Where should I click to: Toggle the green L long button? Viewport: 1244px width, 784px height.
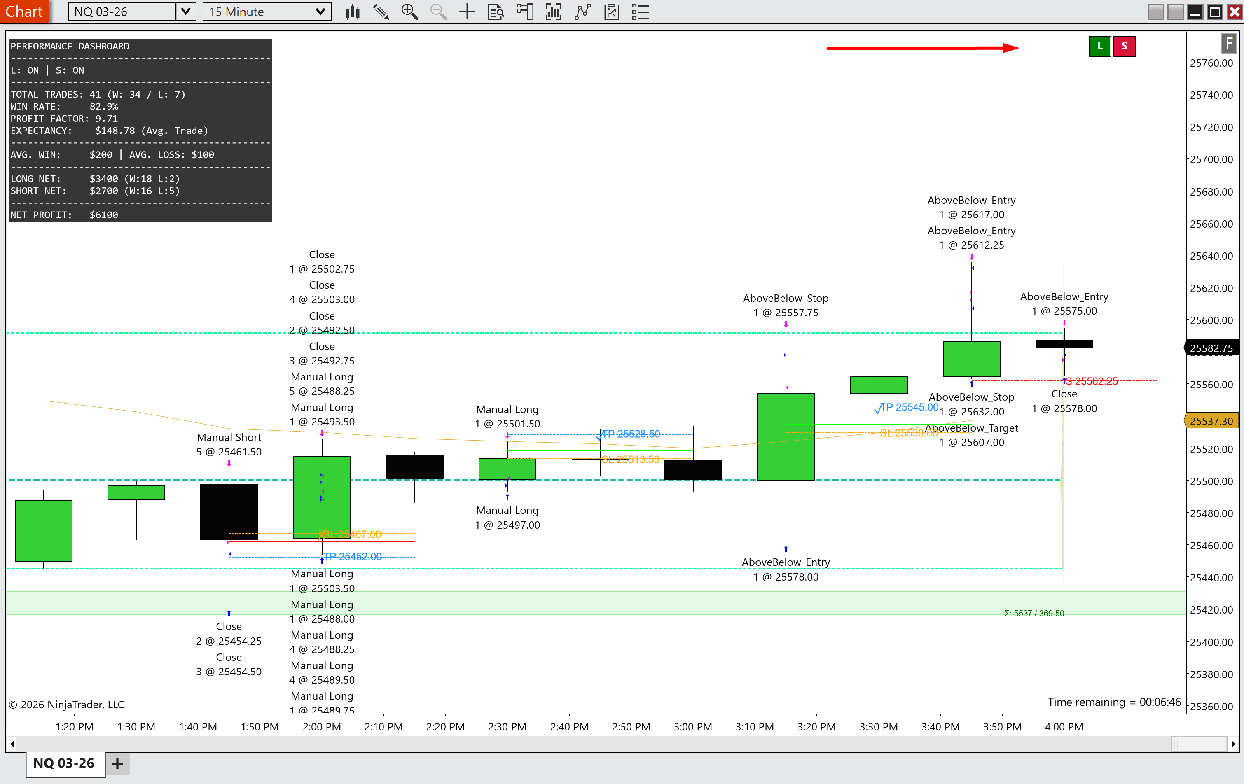point(1099,46)
